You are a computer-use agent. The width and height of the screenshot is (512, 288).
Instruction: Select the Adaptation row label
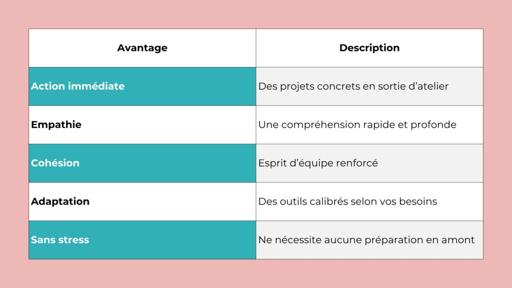(60, 201)
